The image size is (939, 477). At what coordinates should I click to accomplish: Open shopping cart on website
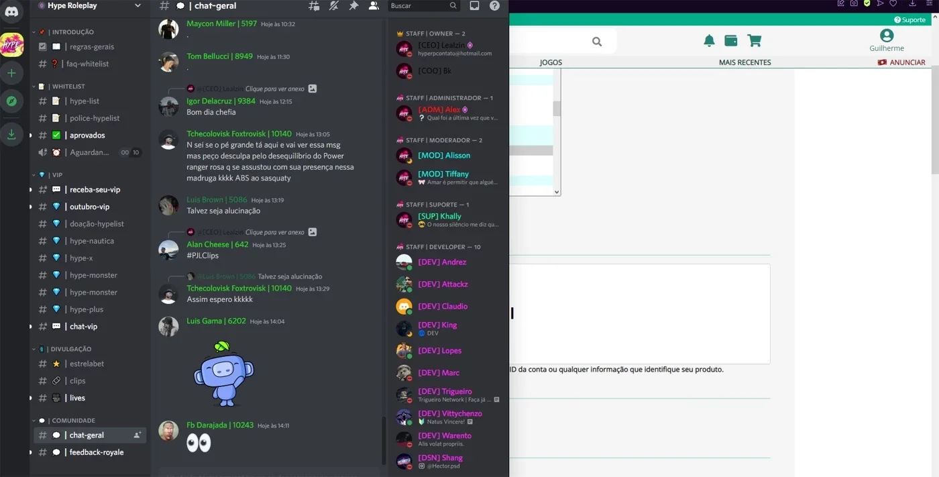[755, 41]
